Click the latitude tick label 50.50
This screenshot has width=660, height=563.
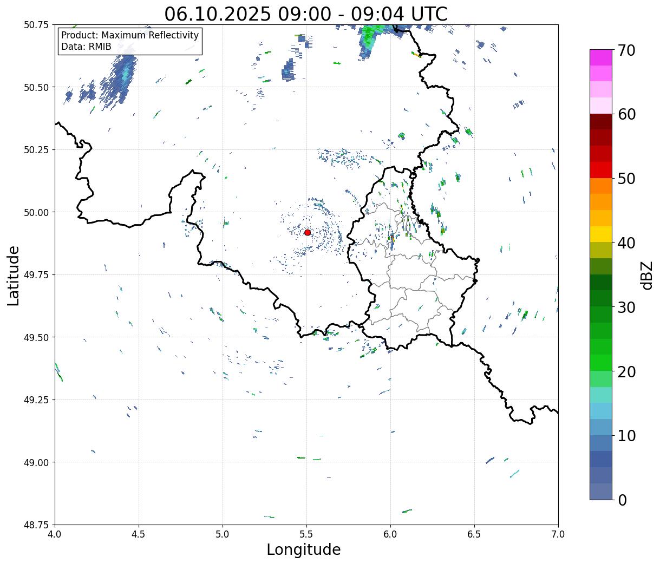(x=36, y=87)
